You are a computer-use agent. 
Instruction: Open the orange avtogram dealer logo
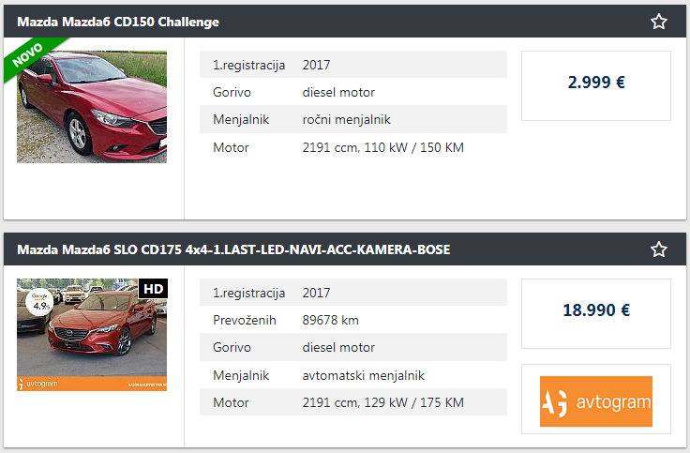click(596, 401)
